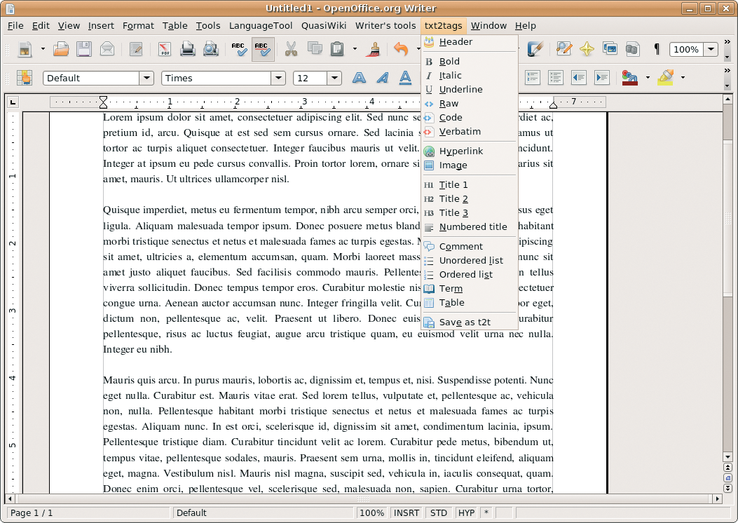Apply yellow highlighting with the marker icon
The image size is (738, 523).
pos(666,78)
